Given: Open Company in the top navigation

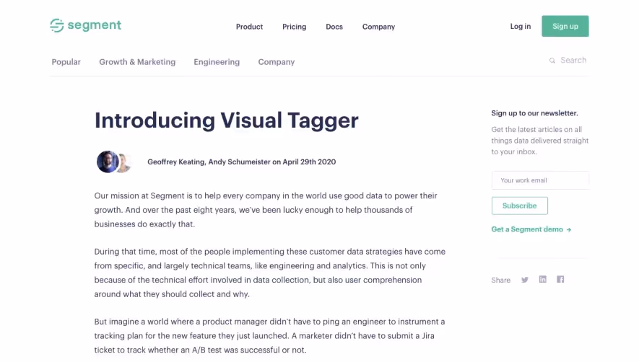Looking at the screenshot, I should click(378, 27).
